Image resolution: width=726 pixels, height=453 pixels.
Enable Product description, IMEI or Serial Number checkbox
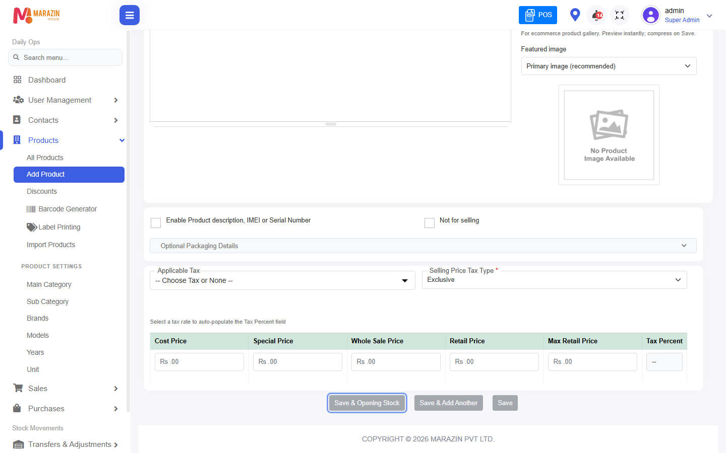point(156,223)
